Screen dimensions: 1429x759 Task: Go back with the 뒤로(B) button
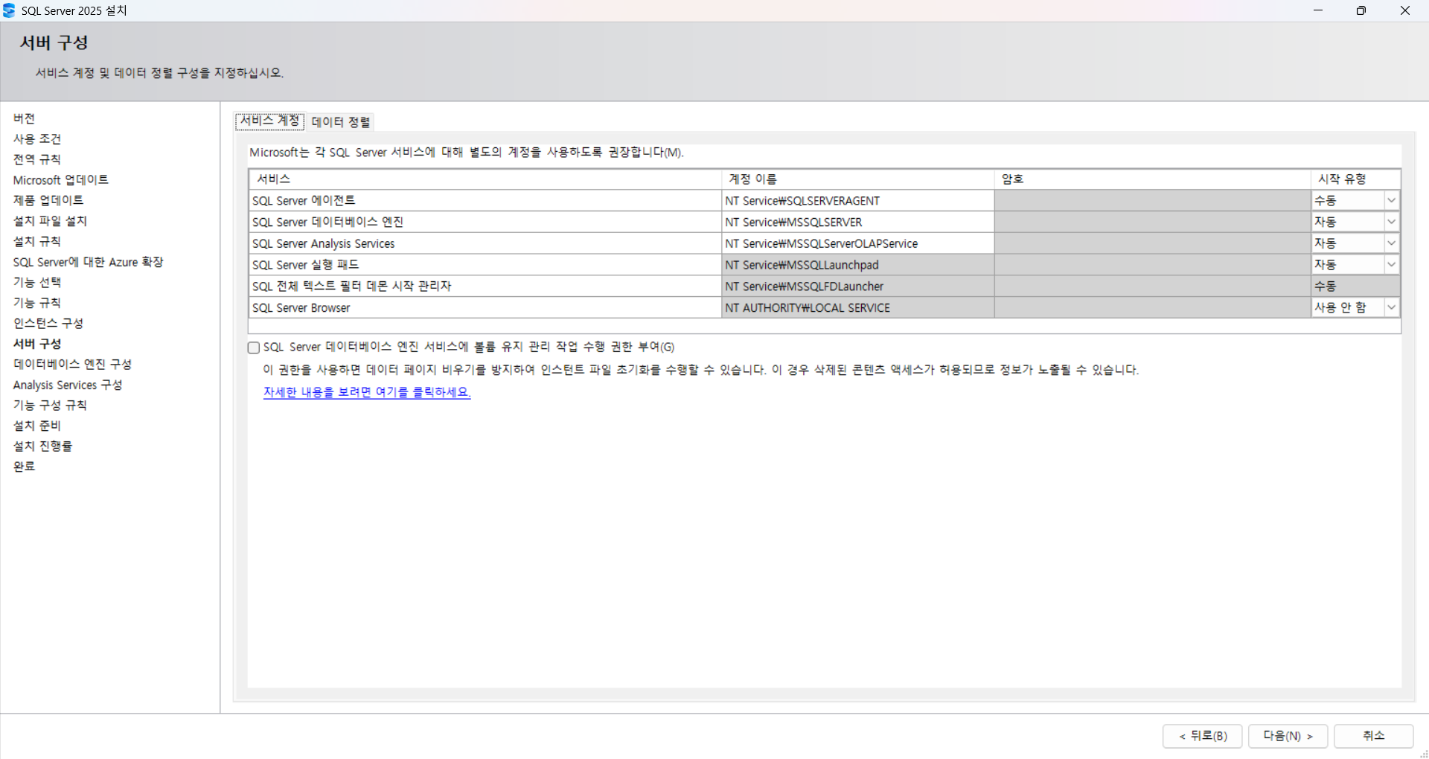pyautogui.click(x=1202, y=736)
